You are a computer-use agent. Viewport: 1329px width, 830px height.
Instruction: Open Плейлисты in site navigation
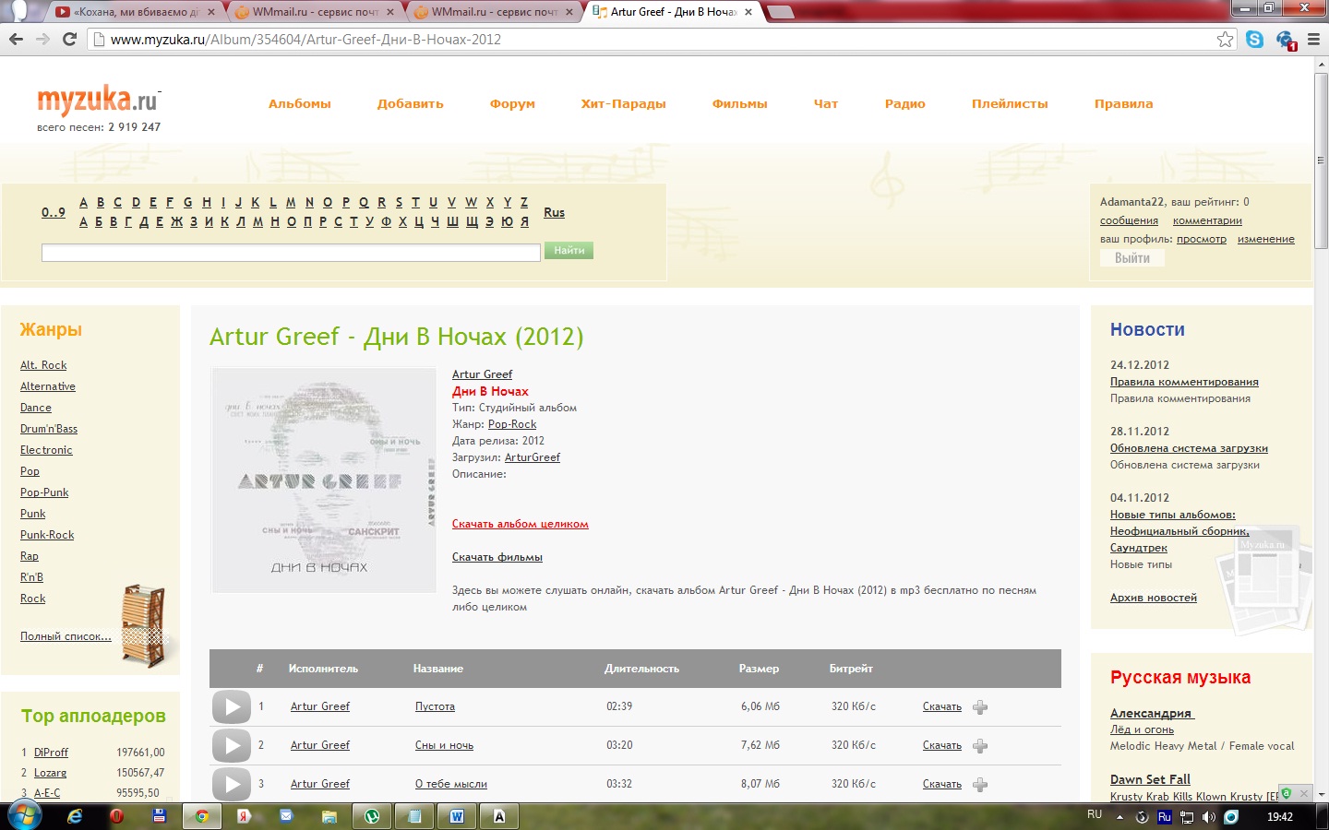[x=1010, y=104]
